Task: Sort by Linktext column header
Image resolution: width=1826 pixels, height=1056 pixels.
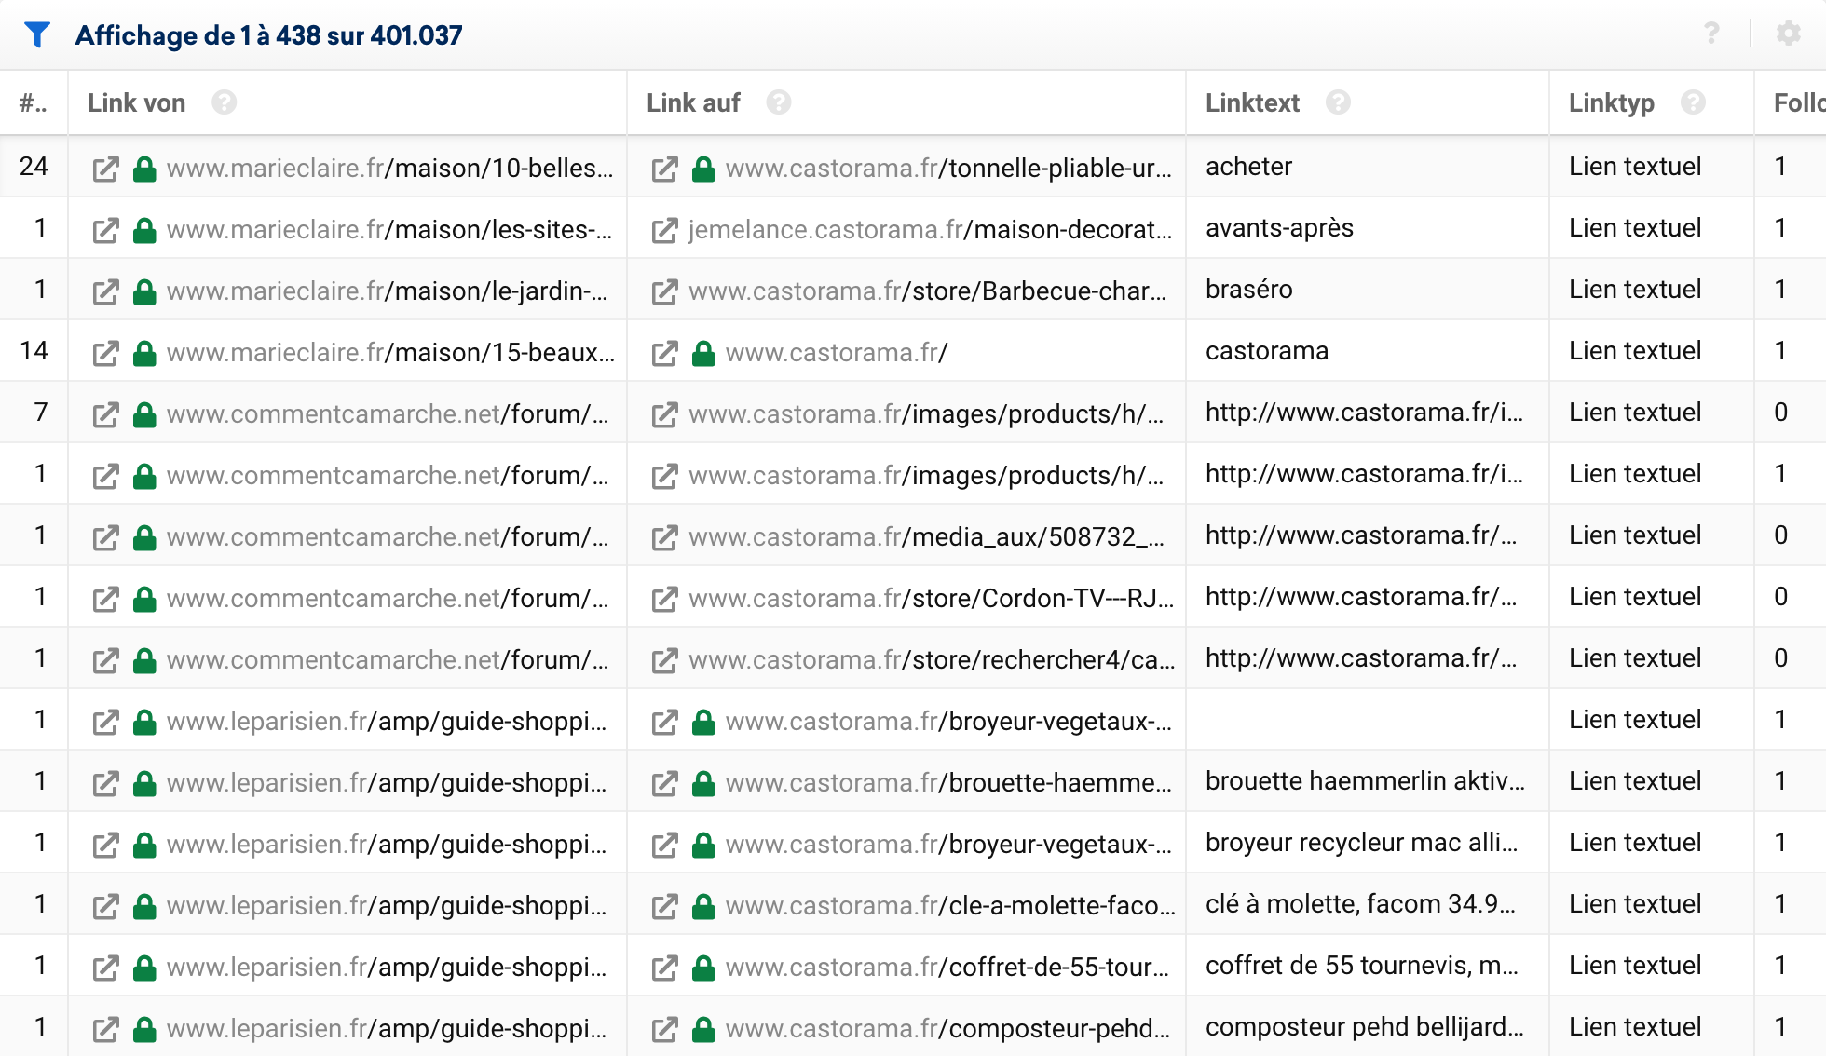Action: click(1252, 102)
